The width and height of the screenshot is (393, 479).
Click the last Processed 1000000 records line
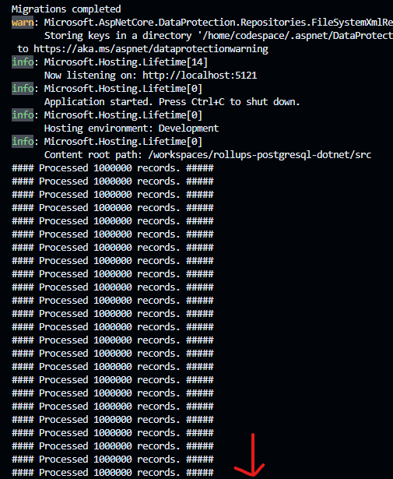113,472
